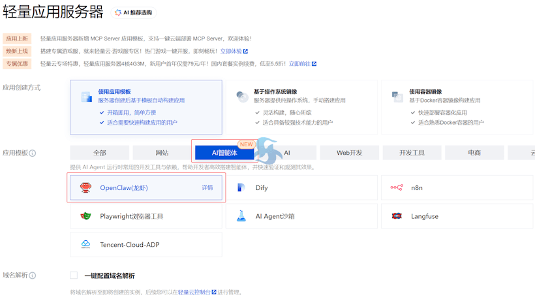The image size is (535, 301).
Task: Click the container image icon
Action: (397, 97)
